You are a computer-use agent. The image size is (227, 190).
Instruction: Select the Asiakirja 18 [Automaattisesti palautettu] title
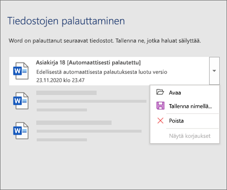(88, 62)
